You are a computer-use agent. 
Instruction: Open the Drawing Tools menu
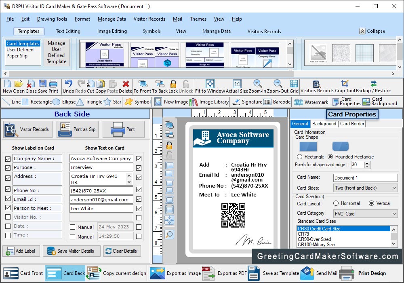(52, 19)
